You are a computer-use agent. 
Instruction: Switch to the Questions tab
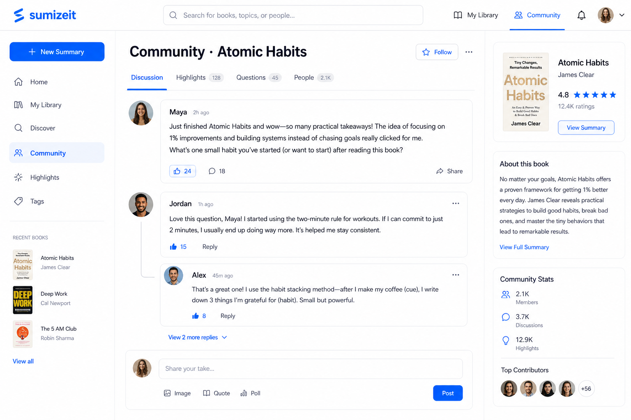[259, 78]
